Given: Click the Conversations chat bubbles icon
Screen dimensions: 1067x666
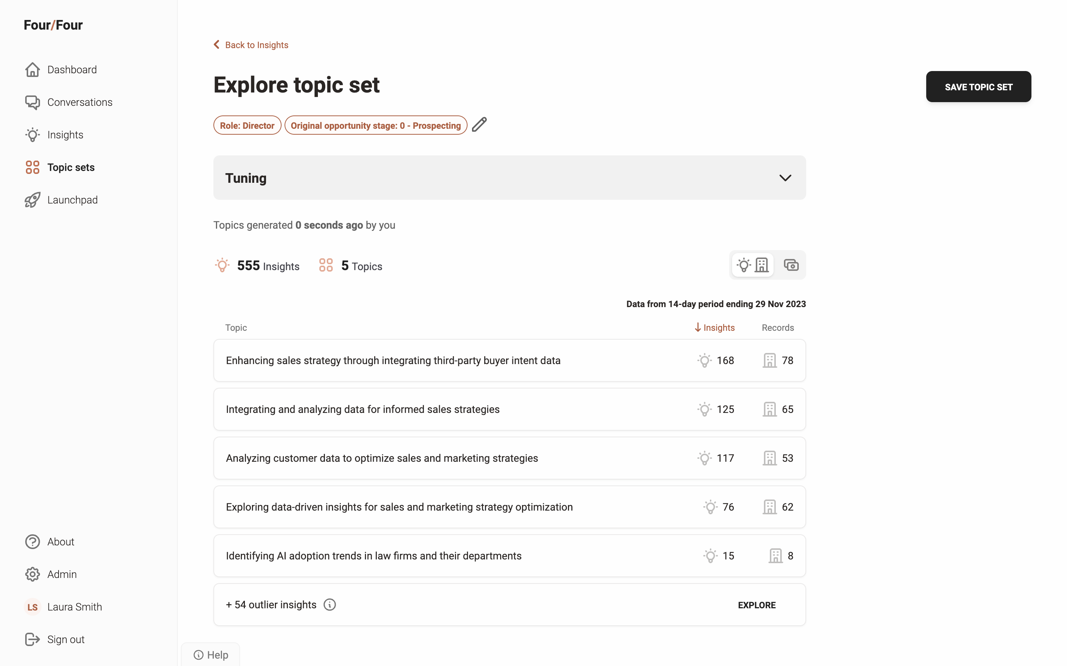Looking at the screenshot, I should pyautogui.click(x=32, y=102).
